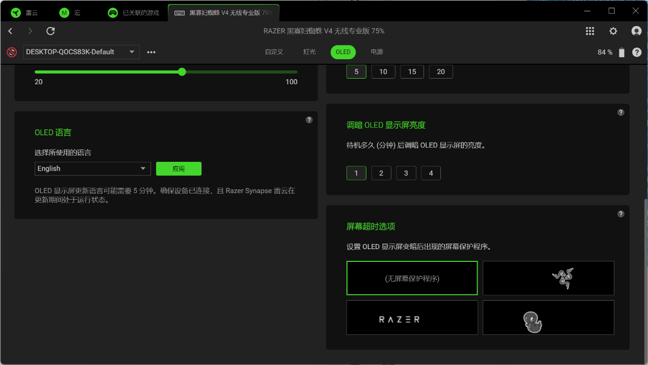Viewport: 648px width, 365px height.
Task: Select the 10 option in top timeout row
Action: pyautogui.click(x=383, y=71)
